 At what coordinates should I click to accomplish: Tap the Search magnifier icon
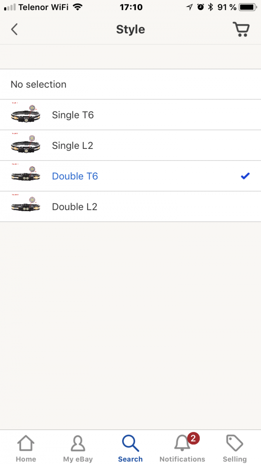click(130, 444)
